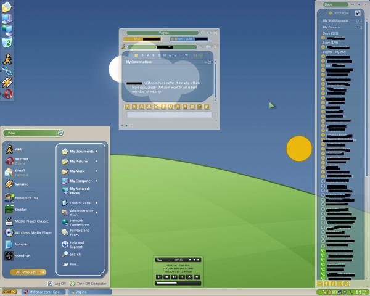Launch AIM from the Start menu
Screen dimensions: 370x296
[x=14, y=149]
